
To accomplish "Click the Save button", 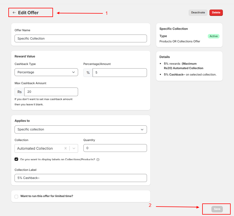I will tap(217, 209).
